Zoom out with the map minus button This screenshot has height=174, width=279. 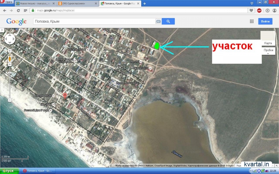pyautogui.click(x=10, y=100)
